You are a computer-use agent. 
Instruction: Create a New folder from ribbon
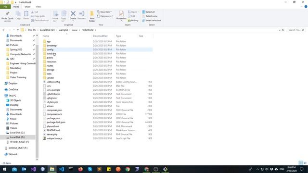pos(92,16)
